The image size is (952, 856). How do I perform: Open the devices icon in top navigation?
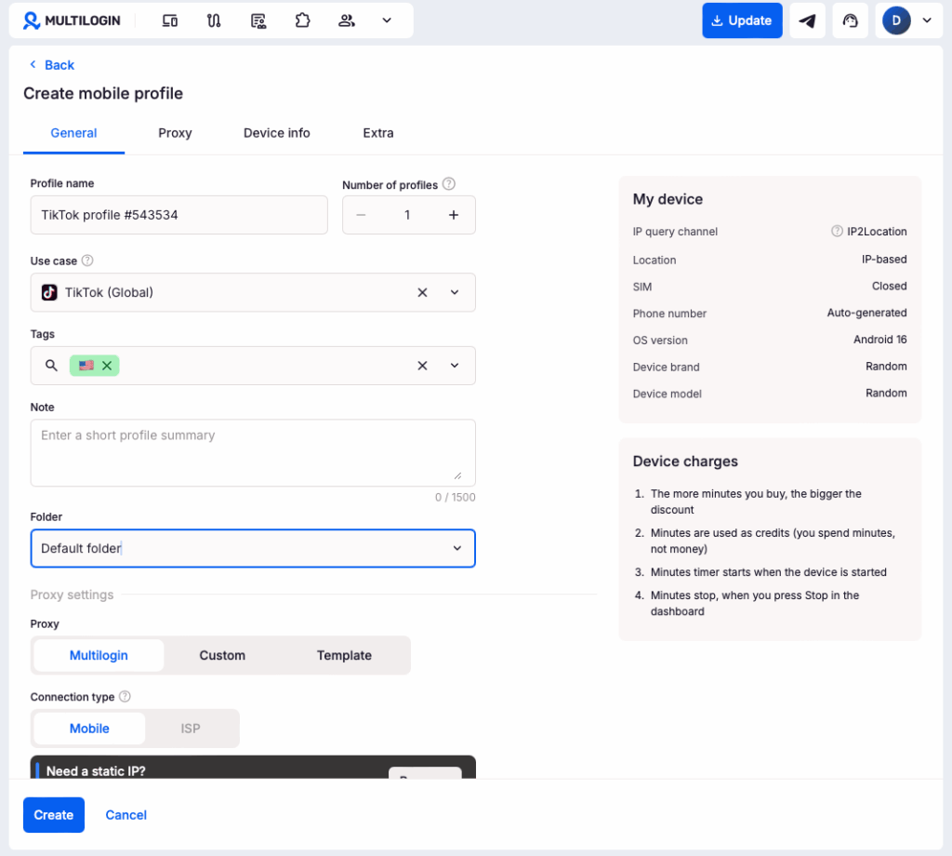pyautogui.click(x=170, y=20)
